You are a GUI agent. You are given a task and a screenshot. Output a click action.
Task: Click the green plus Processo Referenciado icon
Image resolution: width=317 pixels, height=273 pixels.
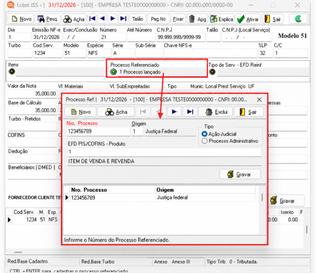tap(113, 72)
